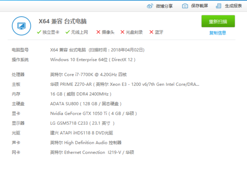Click the 显示器 row label

pyautogui.click(x=18, y=123)
